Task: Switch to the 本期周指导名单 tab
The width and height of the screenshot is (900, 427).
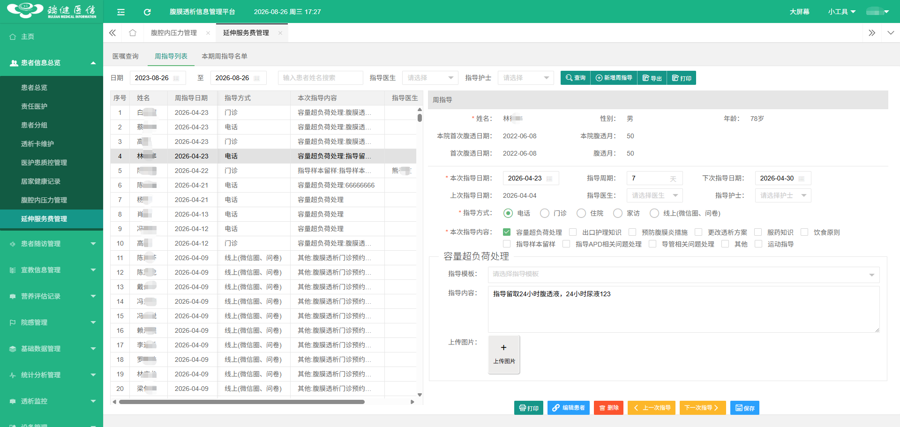Action: coord(225,56)
